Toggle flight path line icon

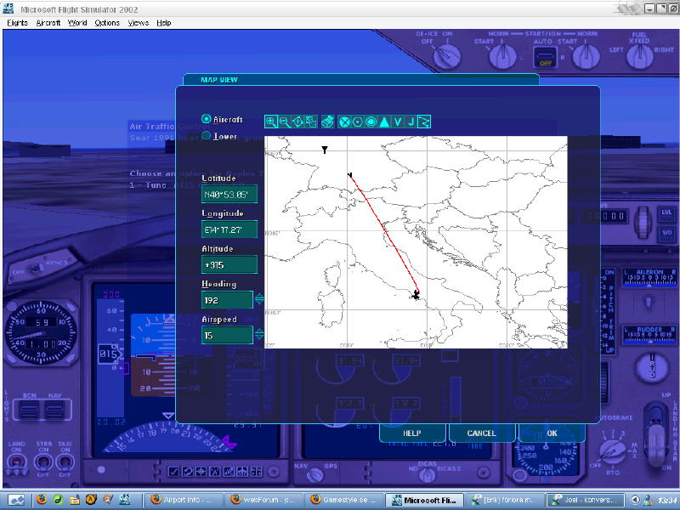424,122
